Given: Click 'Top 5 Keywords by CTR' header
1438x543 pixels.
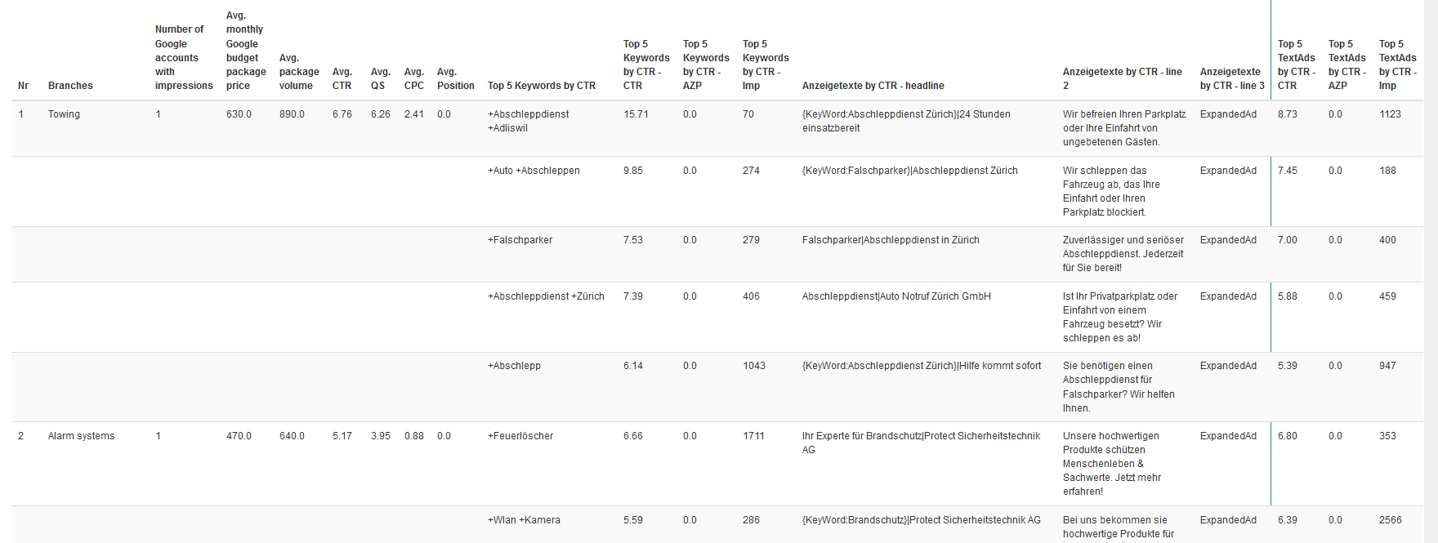Looking at the screenshot, I should pos(542,86).
